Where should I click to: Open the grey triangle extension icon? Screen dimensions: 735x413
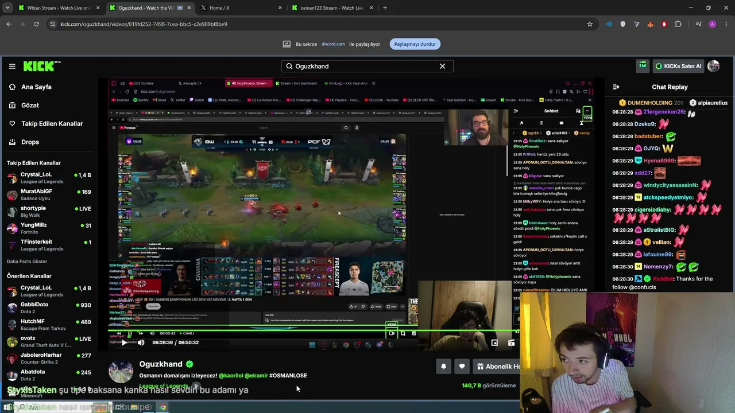pyautogui.click(x=636, y=24)
